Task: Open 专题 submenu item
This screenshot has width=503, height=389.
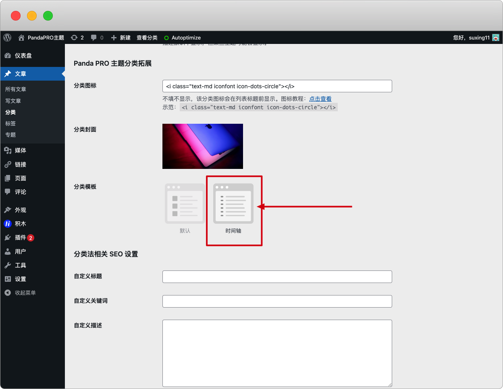Action: 10,135
